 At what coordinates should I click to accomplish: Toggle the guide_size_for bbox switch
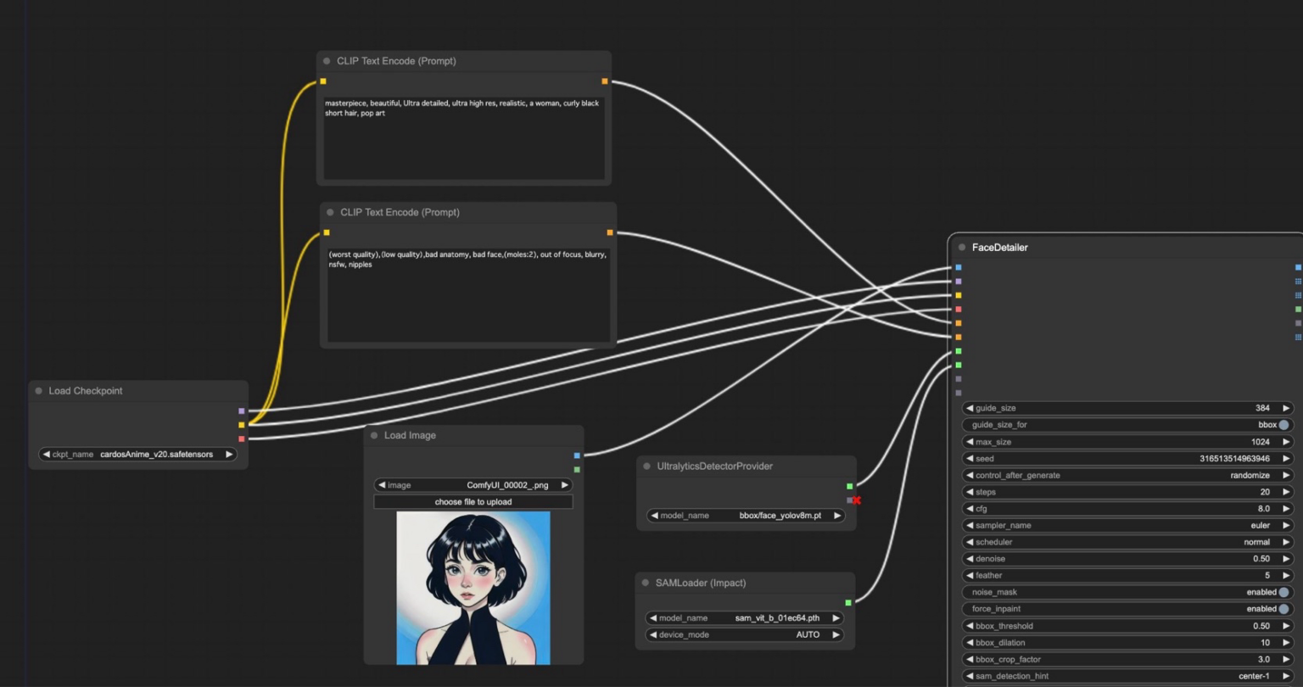(x=1283, y=425)
